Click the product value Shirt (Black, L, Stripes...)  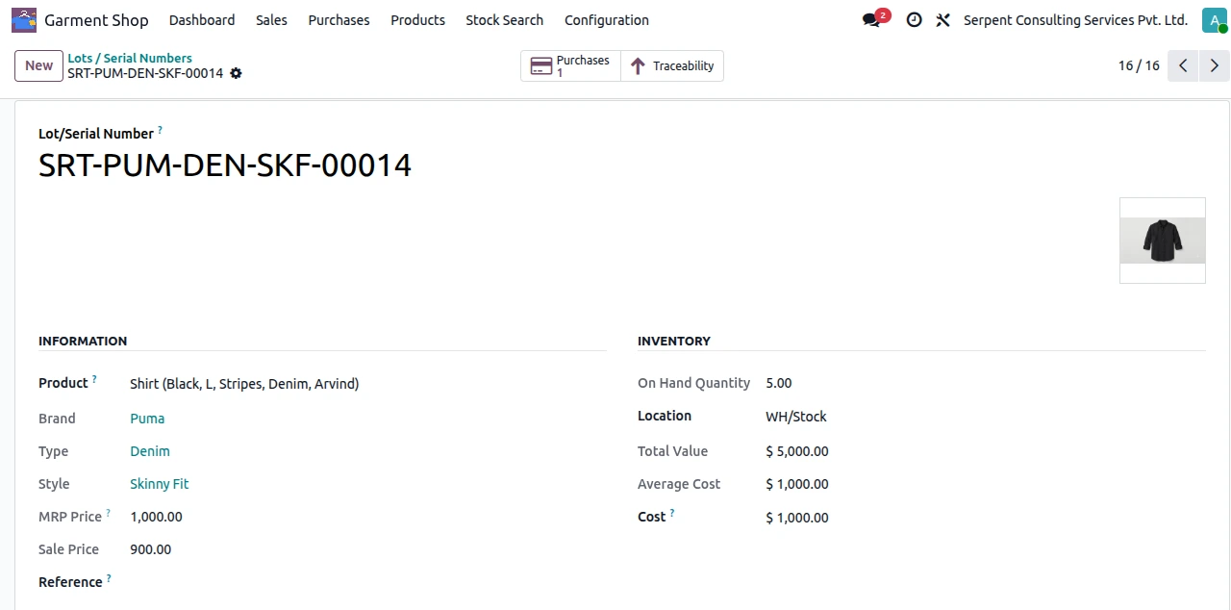point(244,384)
